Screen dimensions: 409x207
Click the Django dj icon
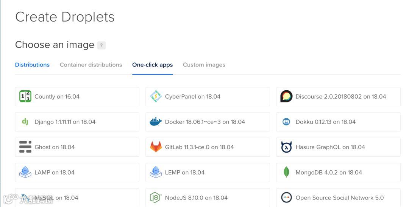(x=25, y=122)
